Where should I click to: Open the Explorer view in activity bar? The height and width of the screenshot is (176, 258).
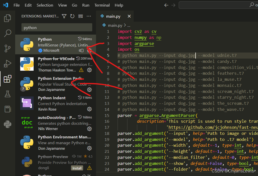[x=7, y=18]
